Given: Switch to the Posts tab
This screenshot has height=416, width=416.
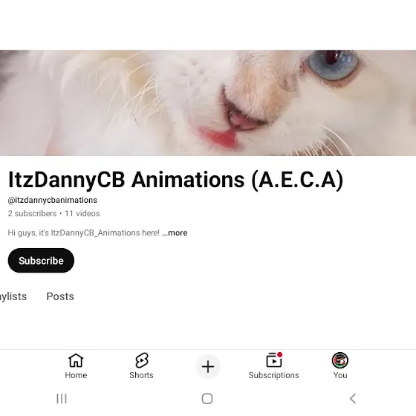Looking at the screenshot, I should (60, 296).
